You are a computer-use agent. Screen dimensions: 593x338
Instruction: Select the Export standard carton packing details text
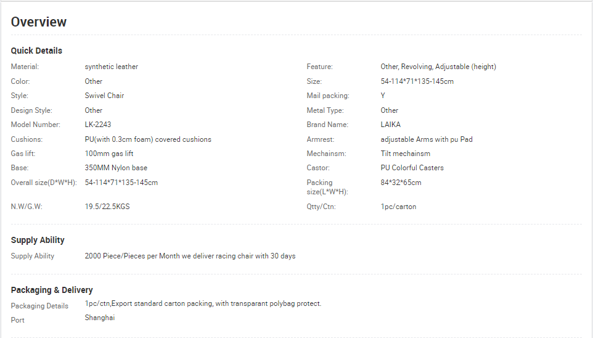(x=203, y=303)
